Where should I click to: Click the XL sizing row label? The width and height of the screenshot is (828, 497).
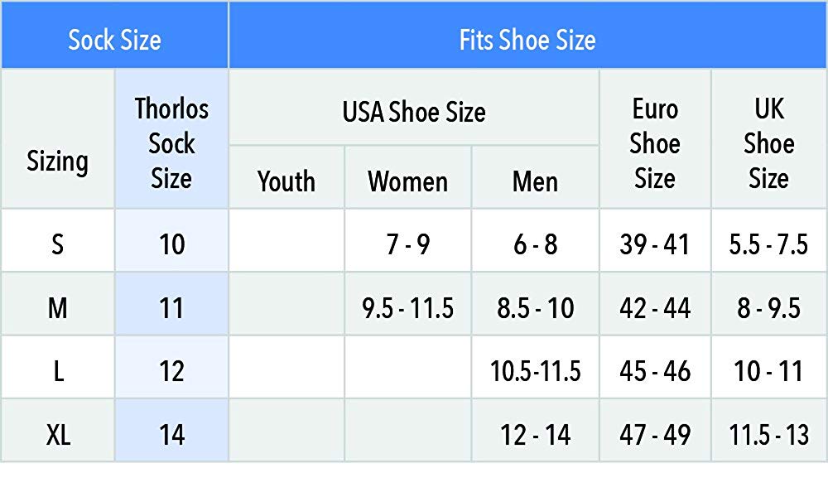[x=58, y=431]
